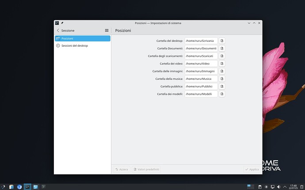Edit the Cartella del desktop path field
The width and height of the screenshot is (305, 190).
[x=201, y=41]
